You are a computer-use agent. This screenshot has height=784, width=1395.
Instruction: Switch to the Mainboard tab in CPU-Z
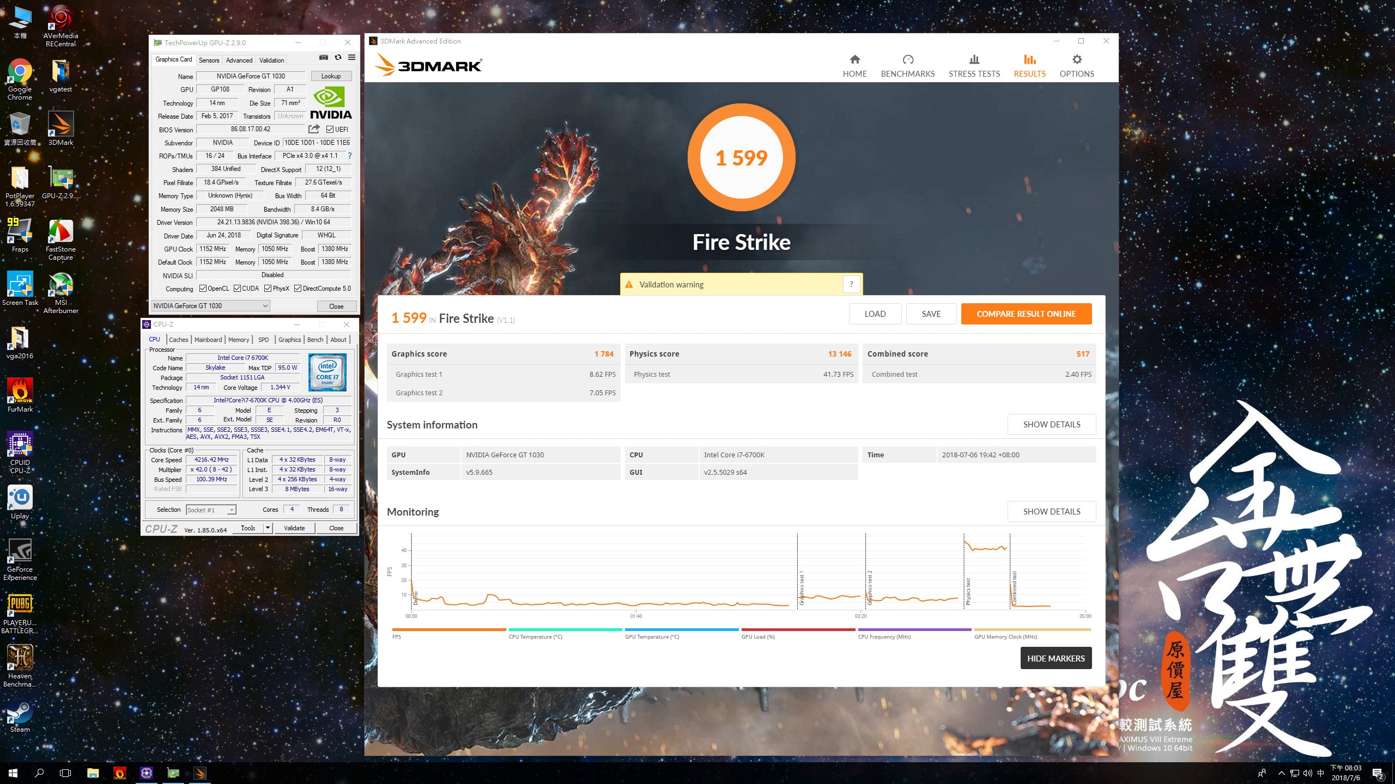[x=208, y=340]
